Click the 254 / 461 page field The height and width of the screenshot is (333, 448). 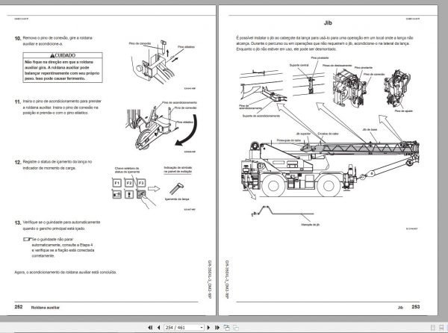pyautogui.click(x=182, y=327)
